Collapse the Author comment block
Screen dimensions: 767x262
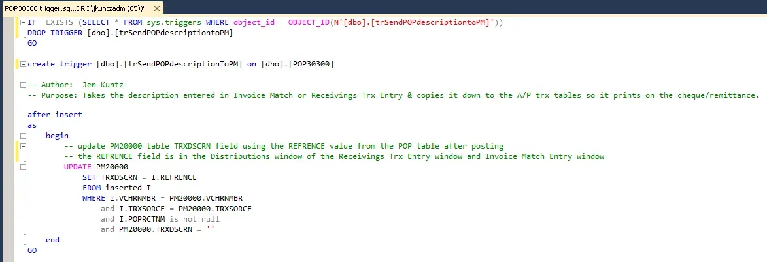[23, 85]
